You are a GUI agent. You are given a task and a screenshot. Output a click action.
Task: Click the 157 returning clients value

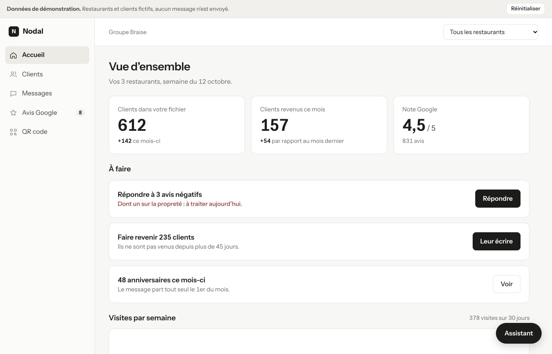coord(274,125)
